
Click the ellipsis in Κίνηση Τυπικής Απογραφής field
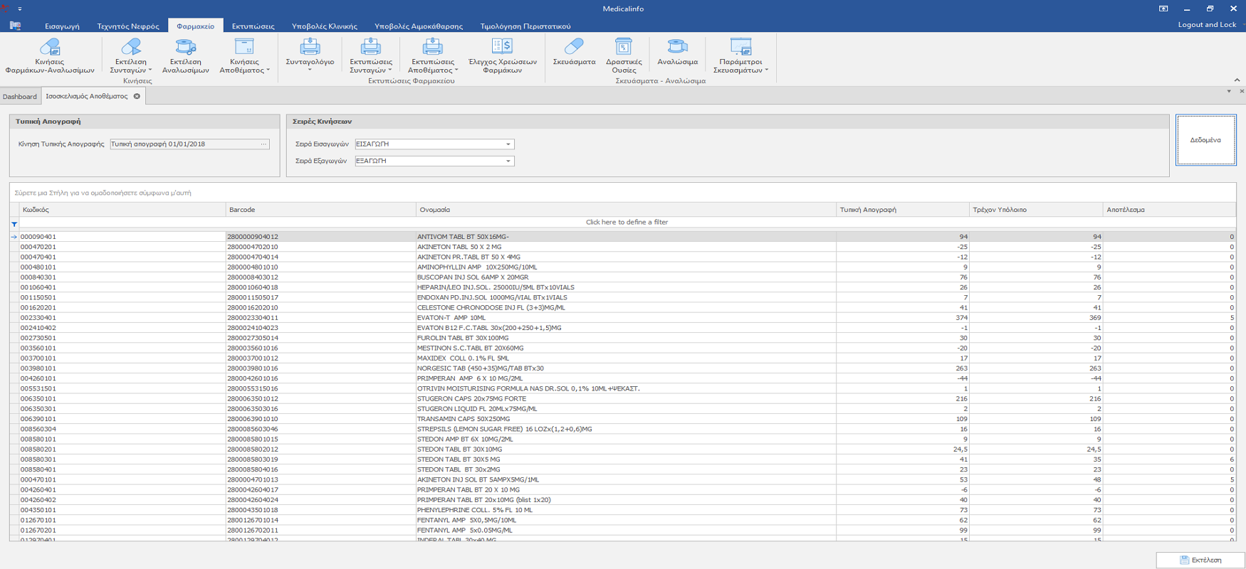(x=263, y=144)
